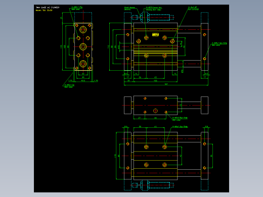Viewport: 263px width, 197px height.
Task: Click the center hex port in the end view
Action: tap(83, 46)
